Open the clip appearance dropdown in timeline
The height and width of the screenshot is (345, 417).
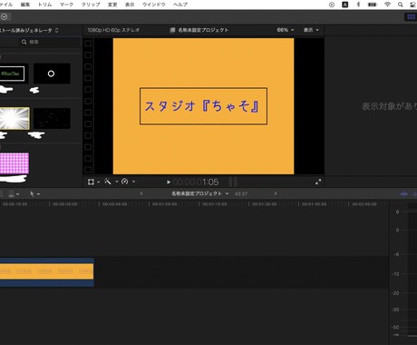click(x=14, y=193)
